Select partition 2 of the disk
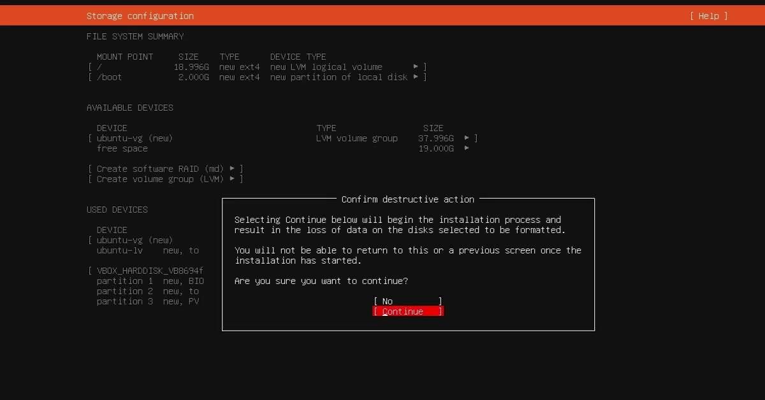 coord(124,291)
